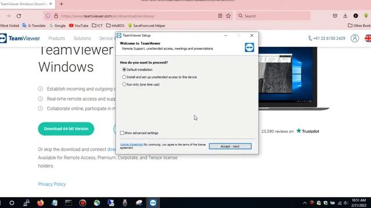Image resolution: width=371 pixels, height=208 pixels.
Task: Click the site padlock security icon
Action: coord(56,16)
